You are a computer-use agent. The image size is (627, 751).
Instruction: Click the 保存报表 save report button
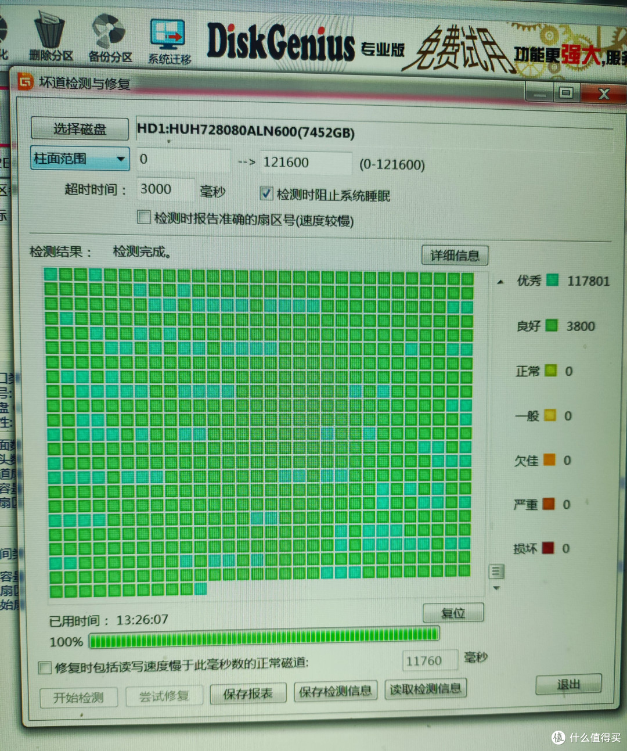[248, 693]
